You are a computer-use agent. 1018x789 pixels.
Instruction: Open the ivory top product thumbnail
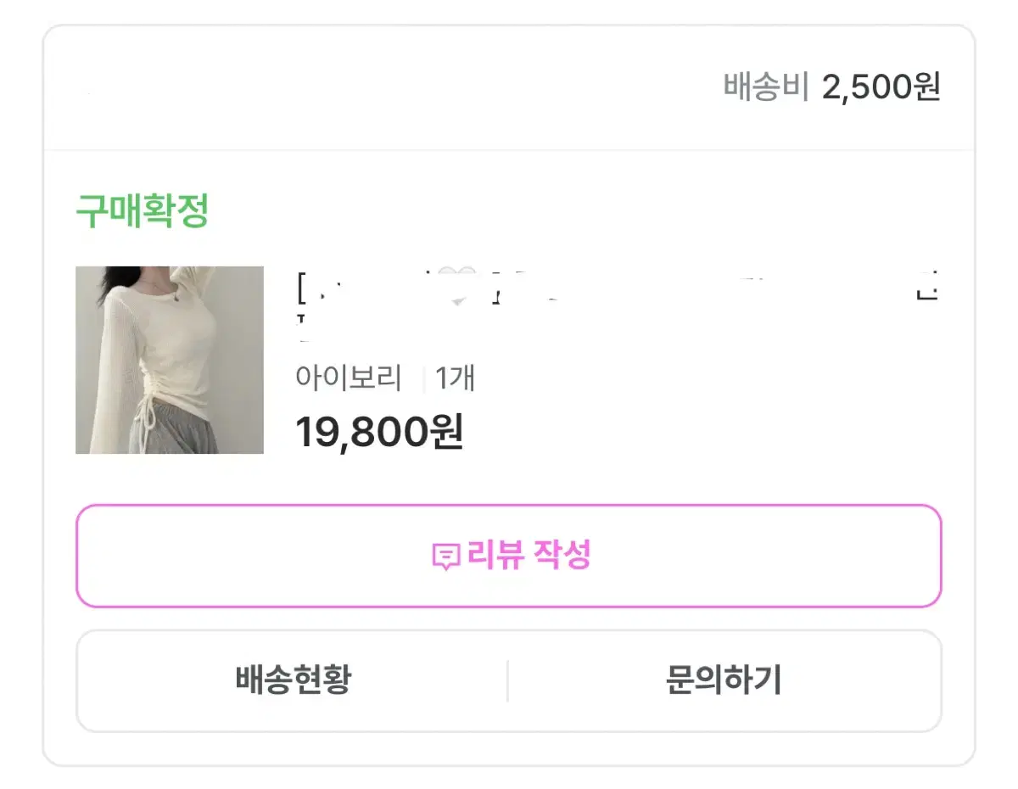(x=170, y=360)
